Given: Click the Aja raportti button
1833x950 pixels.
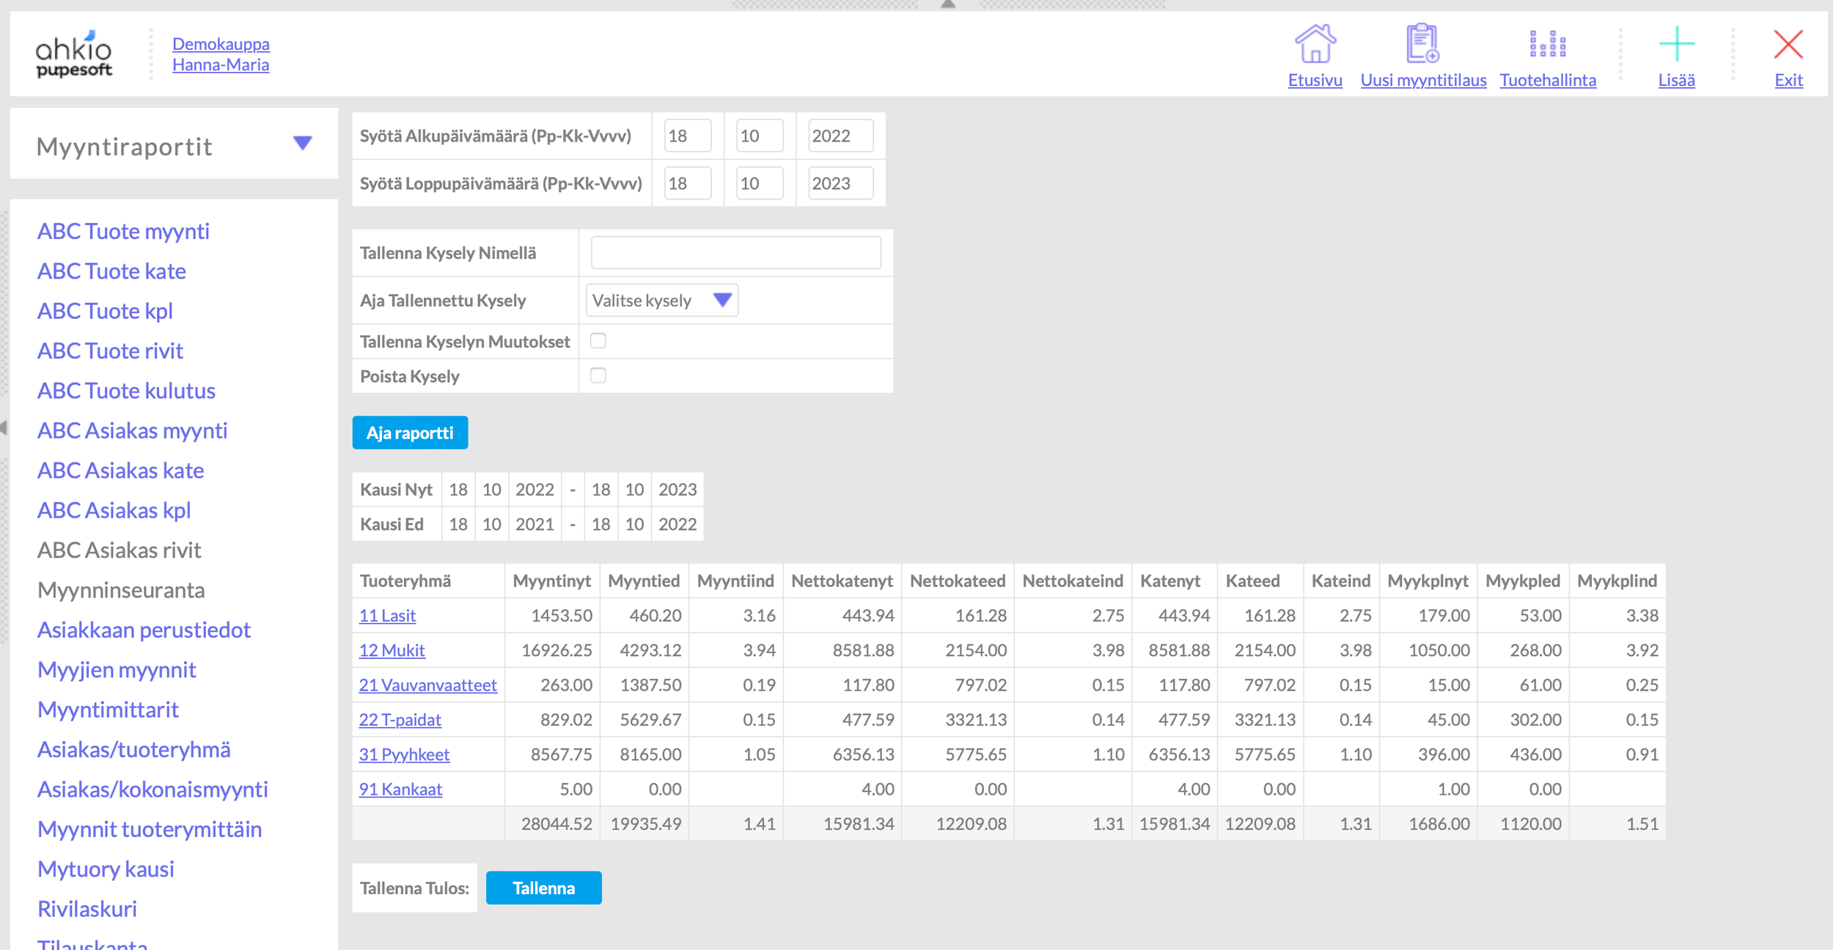Looking at the screenshot, I should coord(410,433).
